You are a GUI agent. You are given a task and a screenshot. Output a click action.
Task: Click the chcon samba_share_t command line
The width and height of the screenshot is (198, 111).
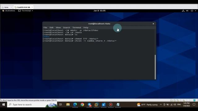pos(80,41)
